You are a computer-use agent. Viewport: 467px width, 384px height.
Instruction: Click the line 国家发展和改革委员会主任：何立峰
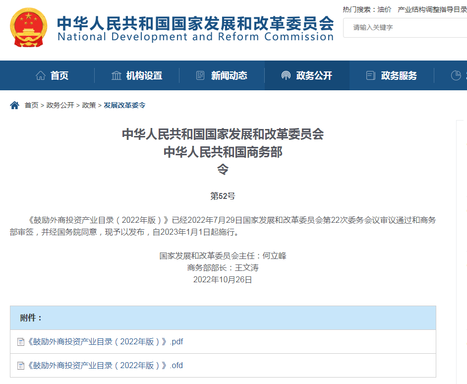click(223, 256)
